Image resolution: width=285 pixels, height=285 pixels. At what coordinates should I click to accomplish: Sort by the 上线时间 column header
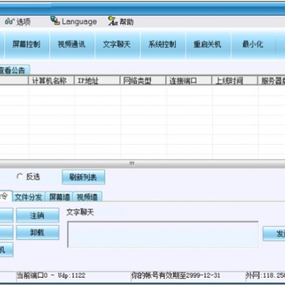coord(235,81)
